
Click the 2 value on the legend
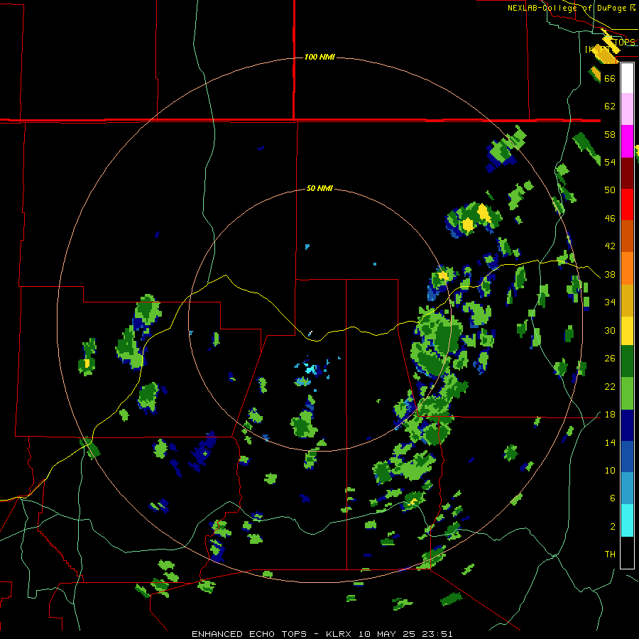click(613, 527)
